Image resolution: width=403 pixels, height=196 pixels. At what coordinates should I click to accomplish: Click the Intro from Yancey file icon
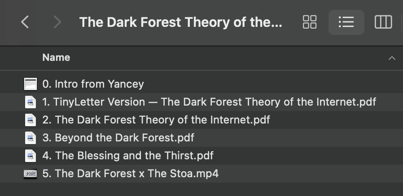click(30, 84)
